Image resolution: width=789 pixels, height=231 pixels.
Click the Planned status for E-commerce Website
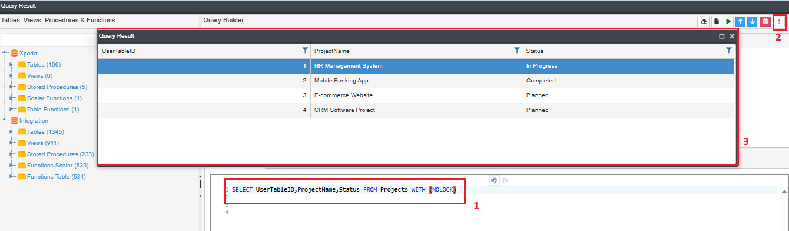pos(628,95)
